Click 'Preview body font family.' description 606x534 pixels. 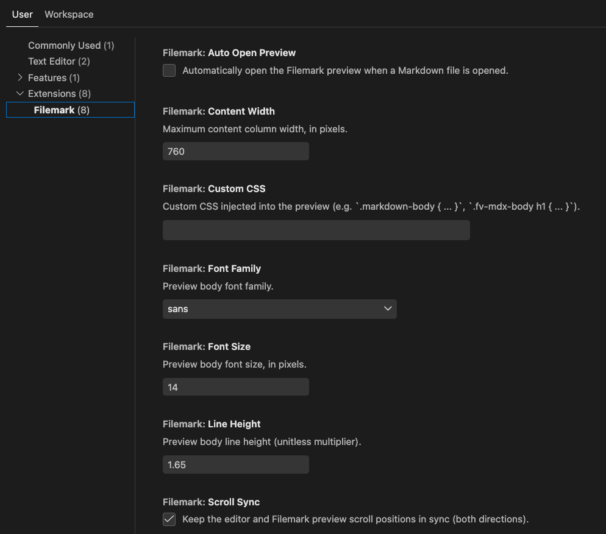(x=218, y=287)
